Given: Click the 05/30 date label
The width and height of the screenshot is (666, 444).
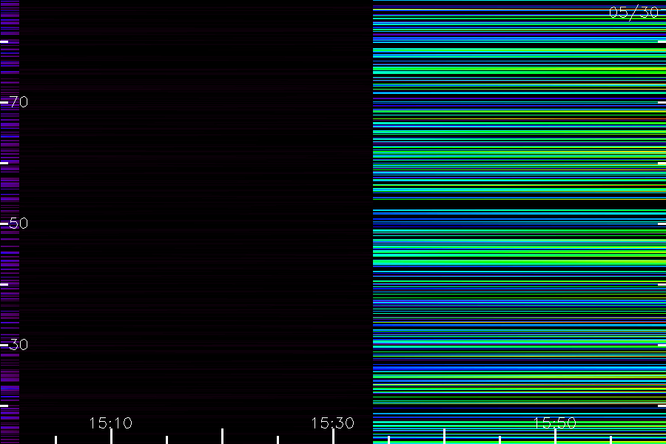Looking at the screenshot, I should [x=633, y=13].
